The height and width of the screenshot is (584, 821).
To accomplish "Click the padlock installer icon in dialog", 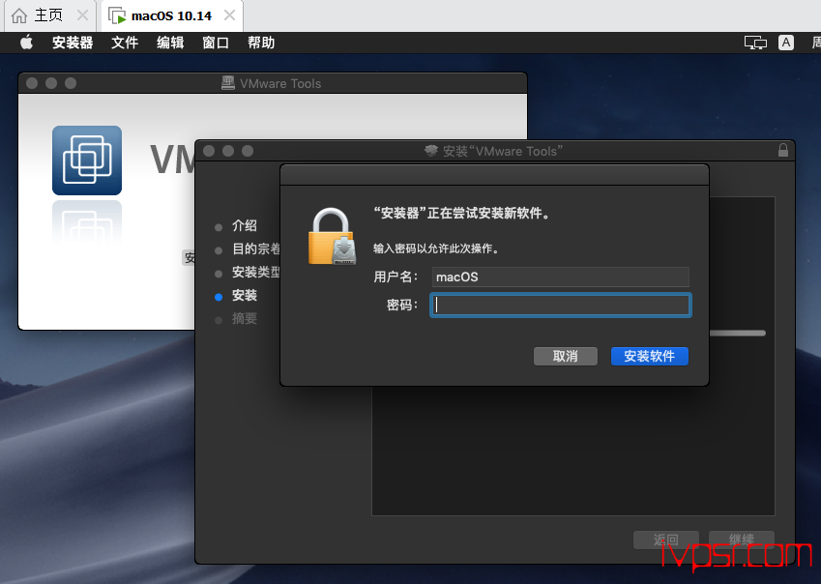I will [333, 237].
